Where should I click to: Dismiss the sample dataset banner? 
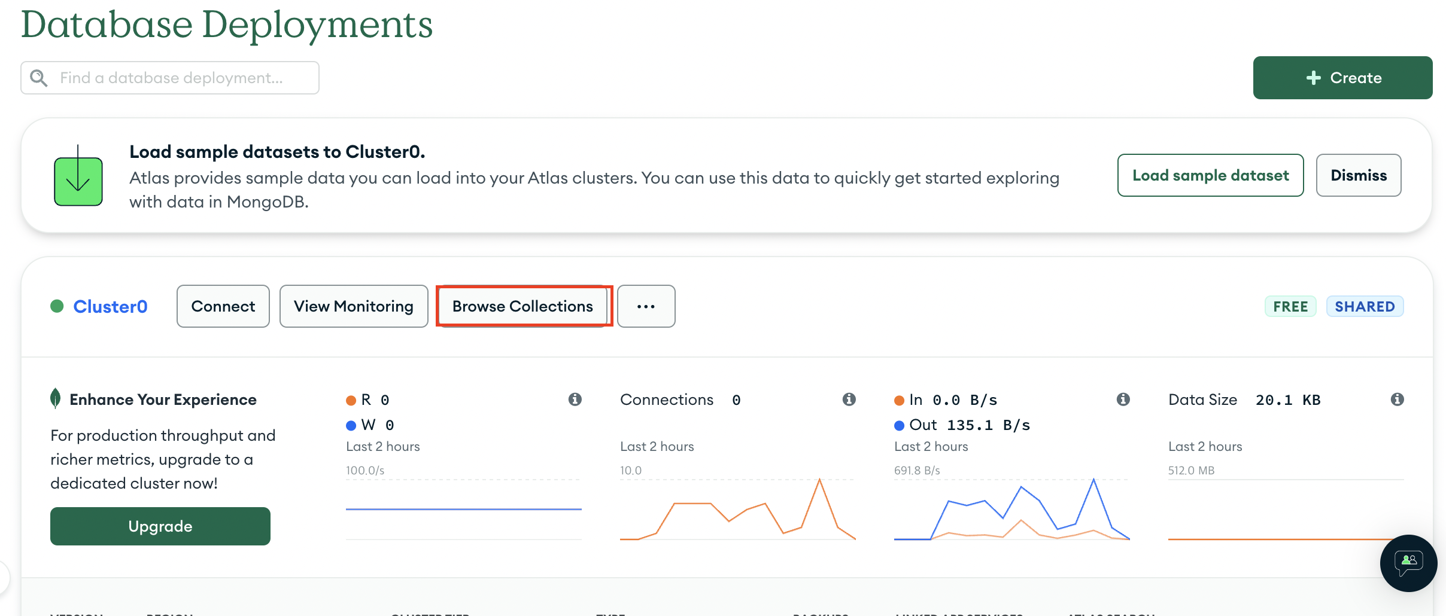point(1359,175)
